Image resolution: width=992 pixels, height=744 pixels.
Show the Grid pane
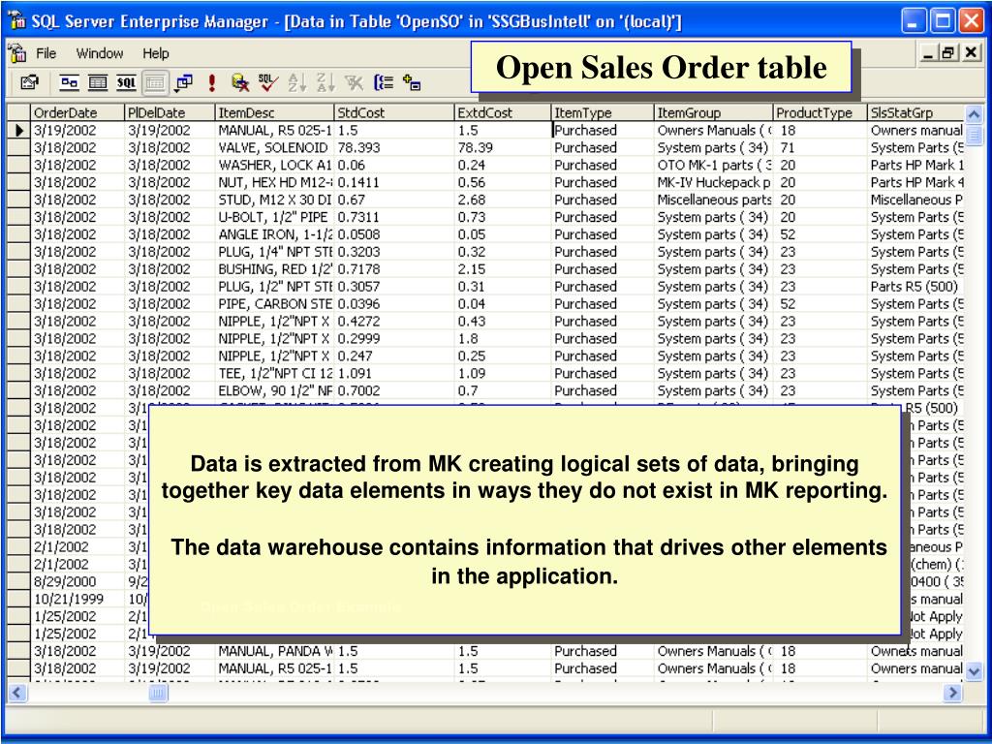(x=98, y=82)
